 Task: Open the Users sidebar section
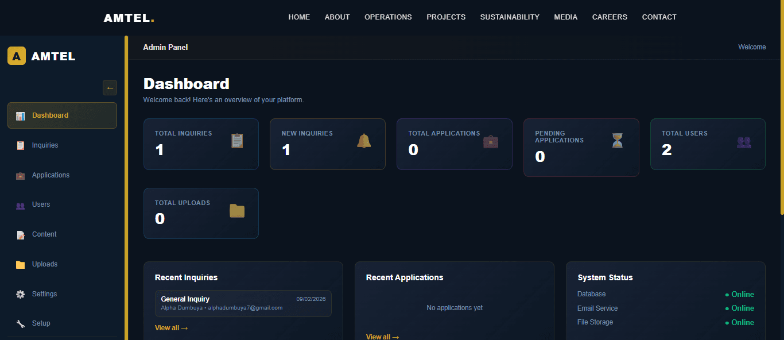pyautogui.click(x=62, y=204)
